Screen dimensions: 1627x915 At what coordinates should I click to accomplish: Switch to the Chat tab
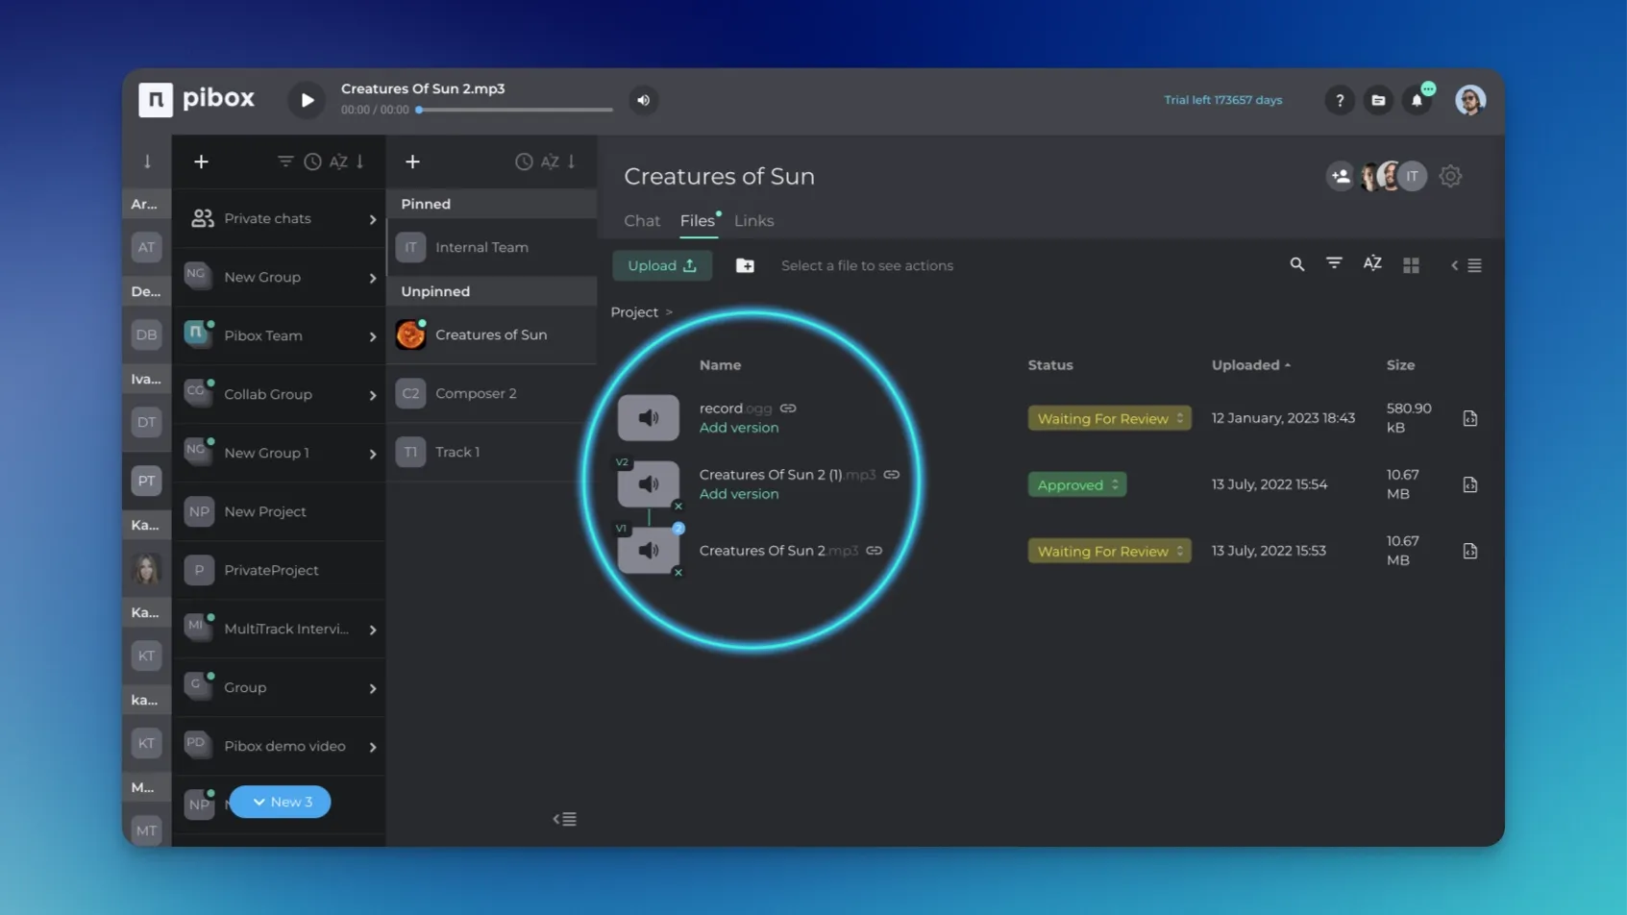point(641,221)
